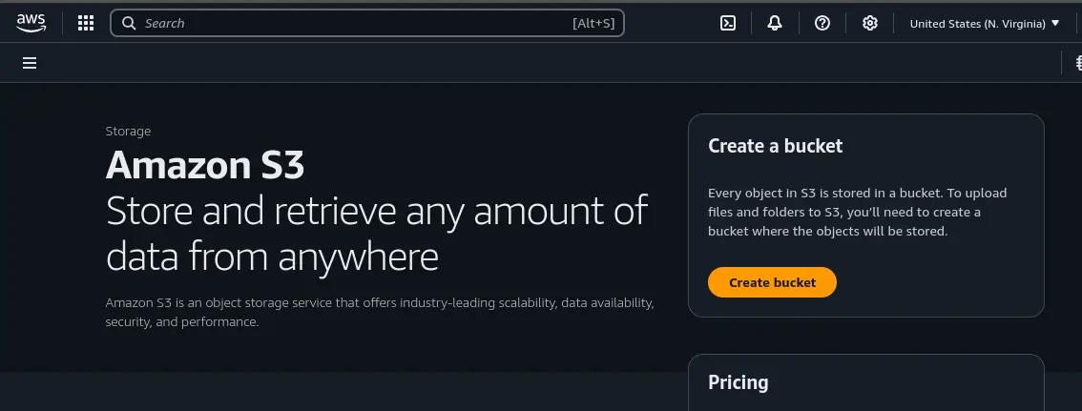Open the Services grid menu
This screenshot has width=1082, height=411.
(x=85, y=23)
